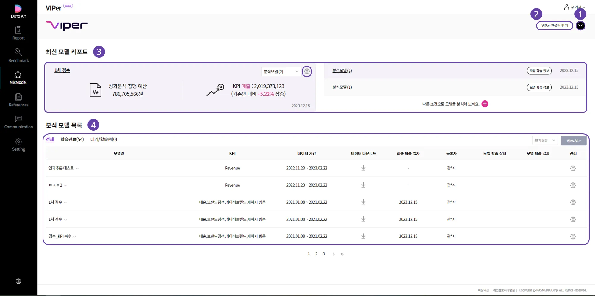Viewport: 595px width, 296px height.
Task: Click the KPI column header
Action: (x=232, y=153)
